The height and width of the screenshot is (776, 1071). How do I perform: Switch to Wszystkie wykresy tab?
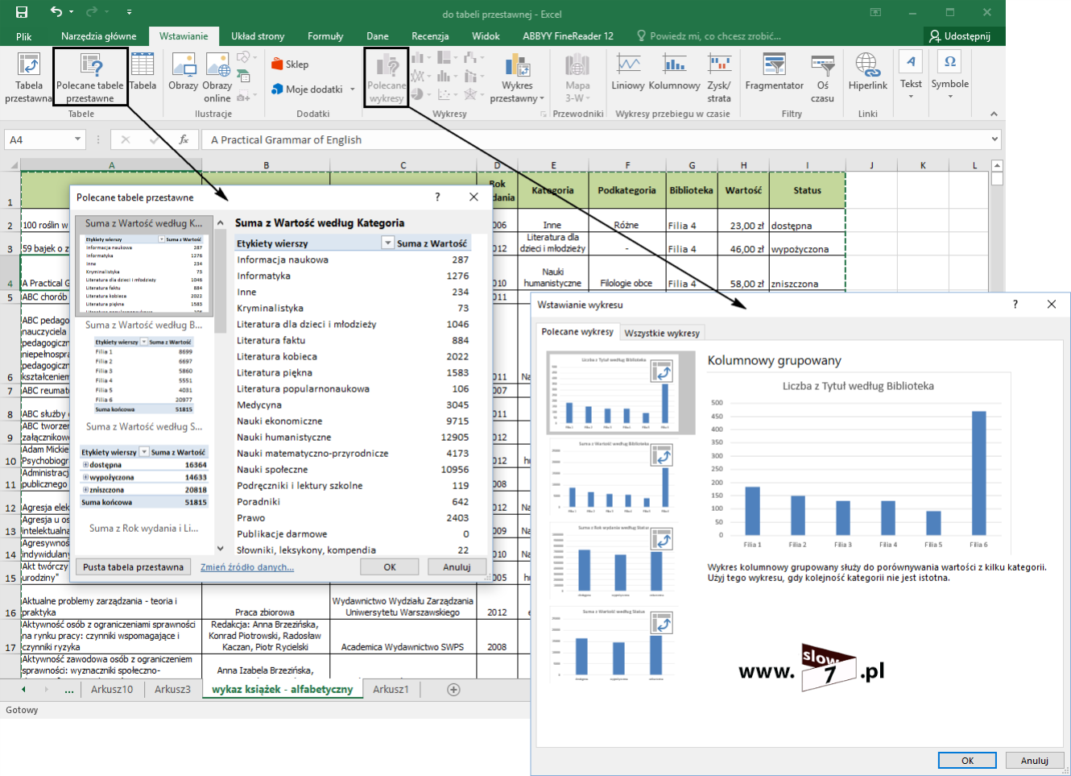click(x=662, y=333)
